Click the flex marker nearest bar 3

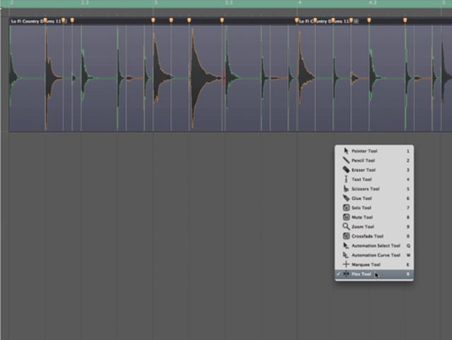click(153, 20)
